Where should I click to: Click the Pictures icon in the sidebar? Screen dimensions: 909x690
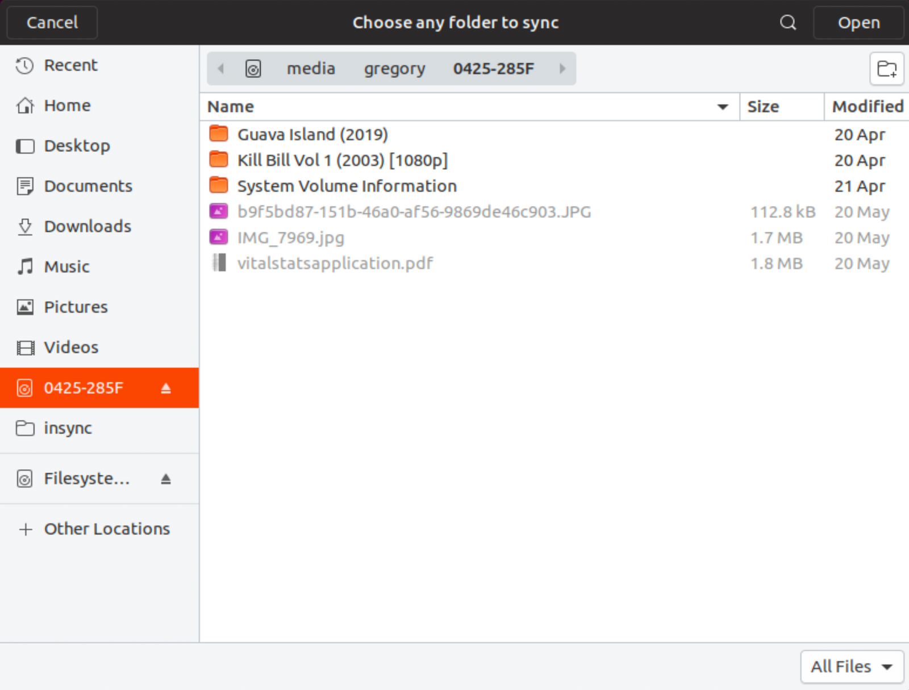point(25,307)
